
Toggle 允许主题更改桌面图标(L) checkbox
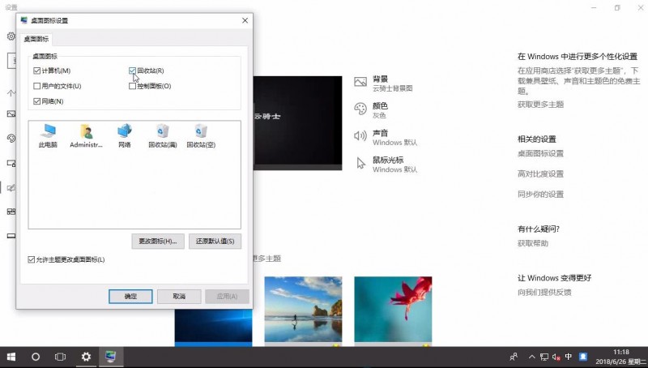pos(31,259)
